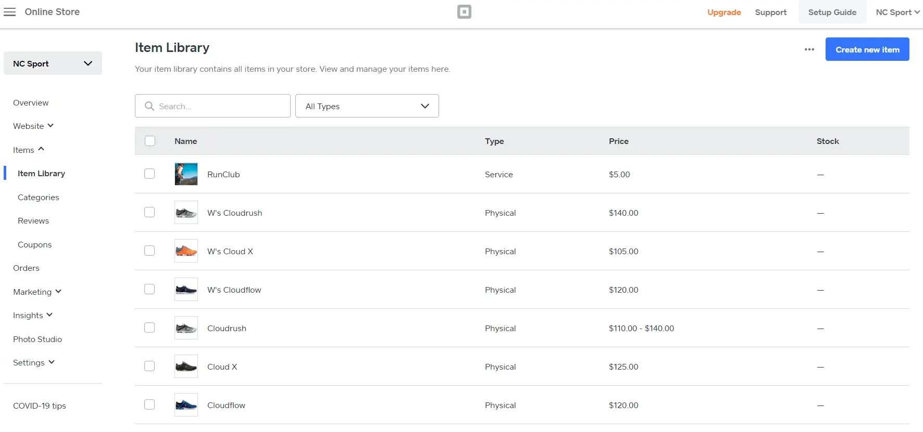Open Orders in the sidebar

(26, 268)
